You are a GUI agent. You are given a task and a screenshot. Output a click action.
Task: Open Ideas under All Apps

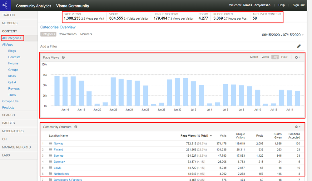click(12, 76)
